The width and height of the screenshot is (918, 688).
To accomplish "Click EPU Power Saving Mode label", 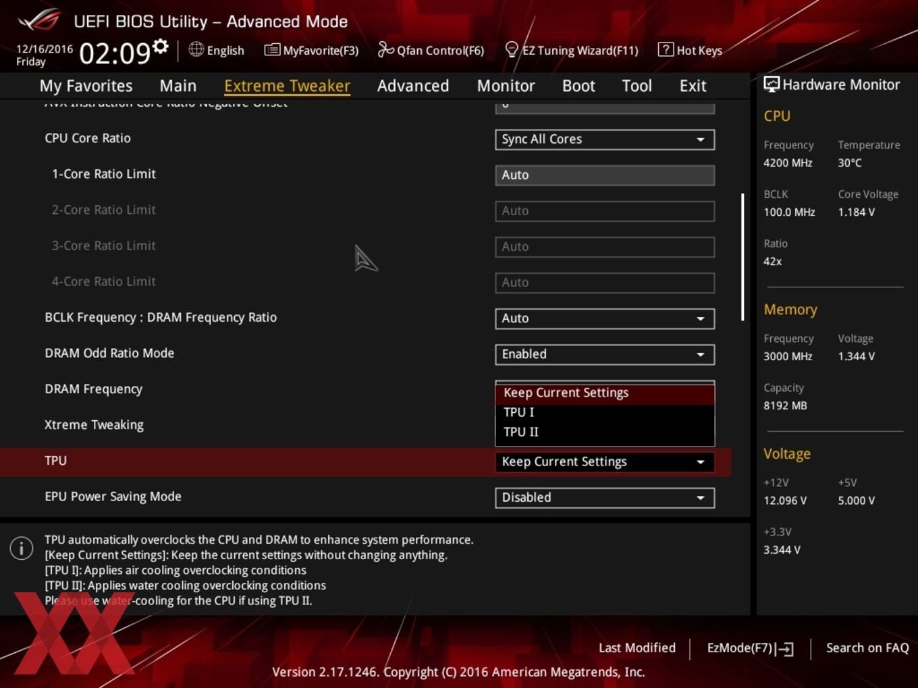I will click(113, 496).
